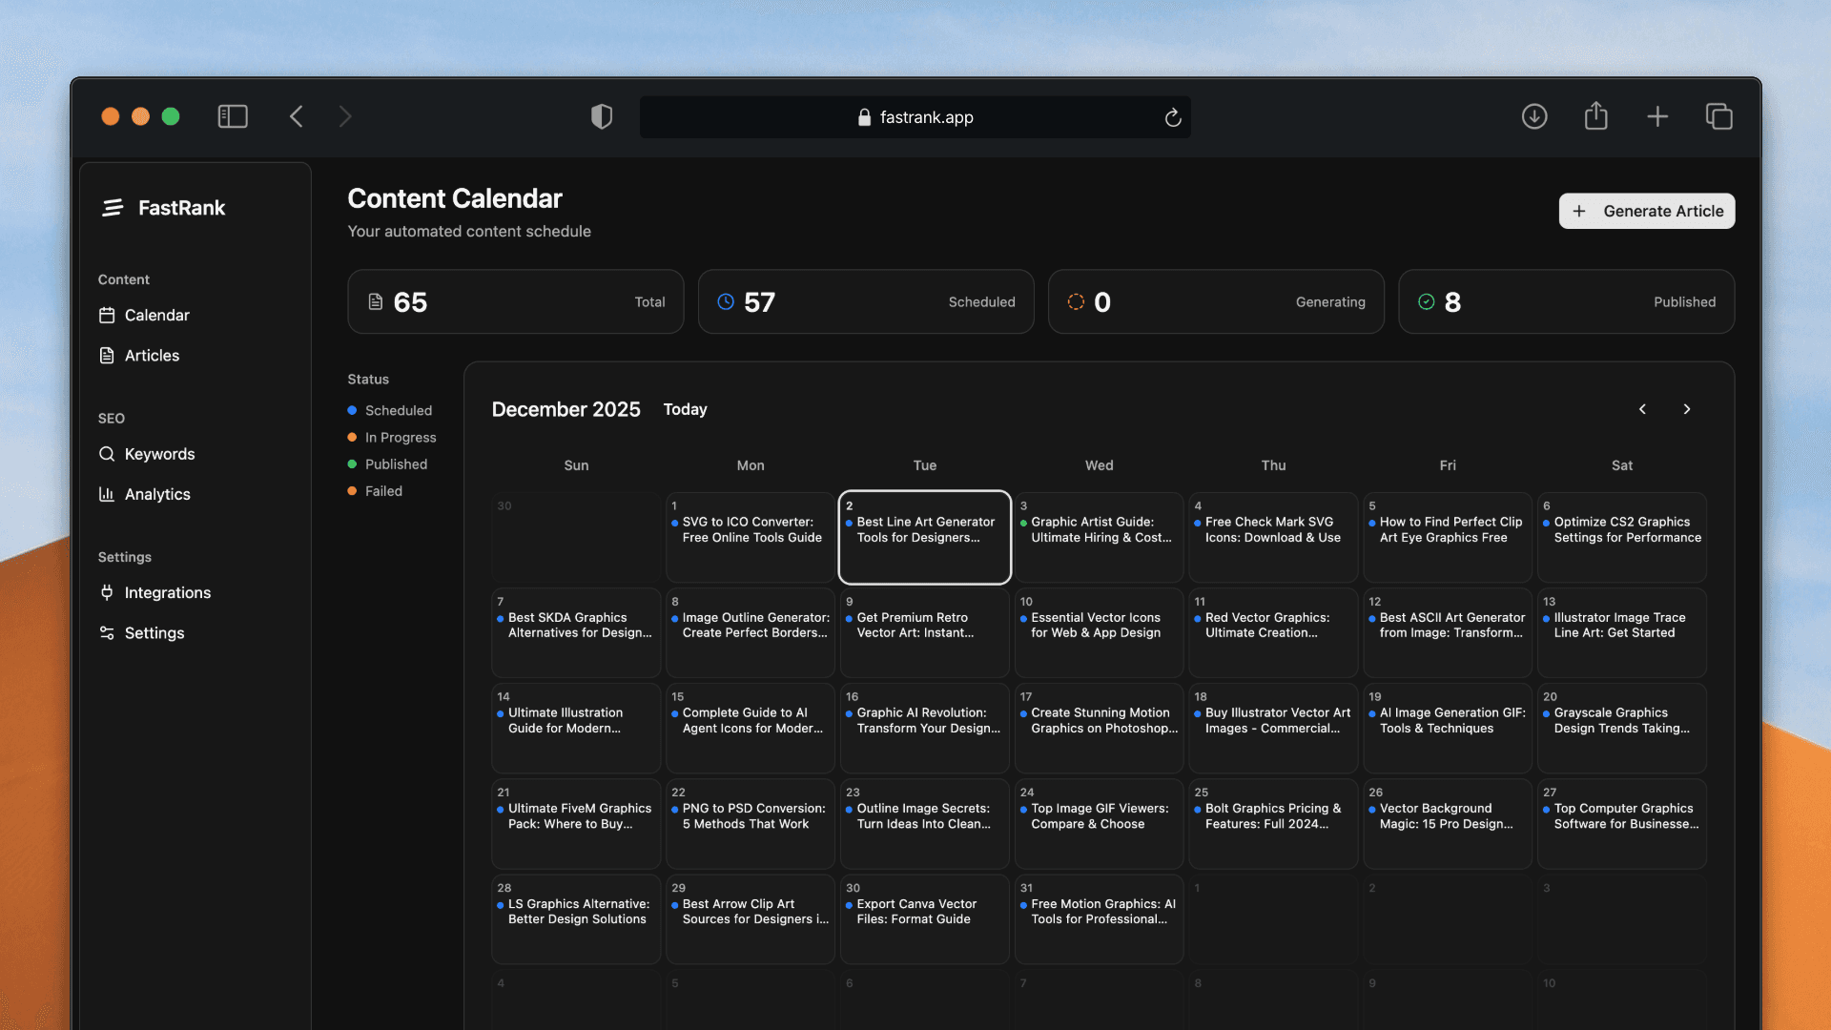Jump to current date using Today button
The height and width of the screenshot is (1030, 1831).
(x=685, y=409)
